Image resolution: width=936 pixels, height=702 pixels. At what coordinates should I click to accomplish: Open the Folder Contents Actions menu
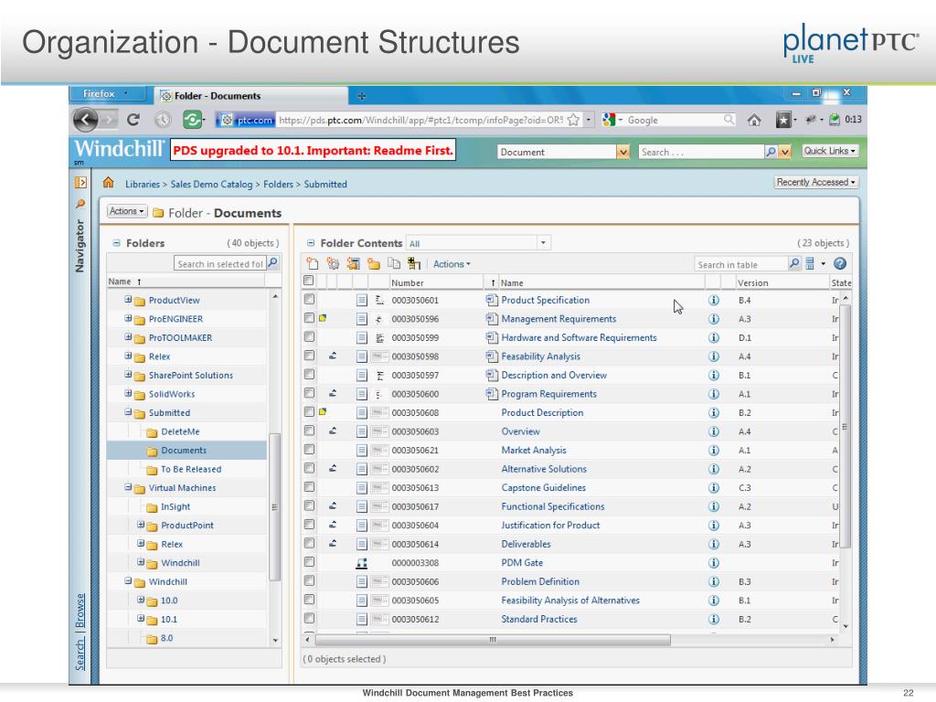point(452,264)
